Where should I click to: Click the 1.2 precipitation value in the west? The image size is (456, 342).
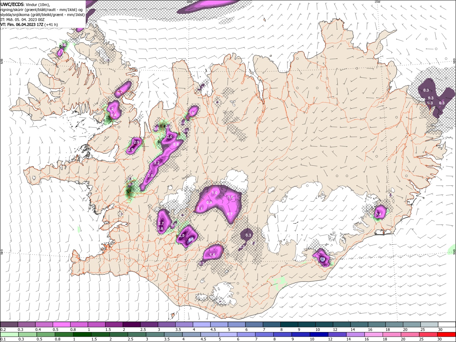(111, 109)
